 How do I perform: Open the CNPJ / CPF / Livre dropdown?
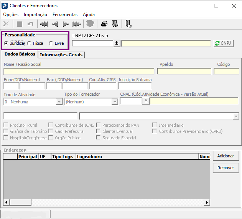click(x=117, y=43)
